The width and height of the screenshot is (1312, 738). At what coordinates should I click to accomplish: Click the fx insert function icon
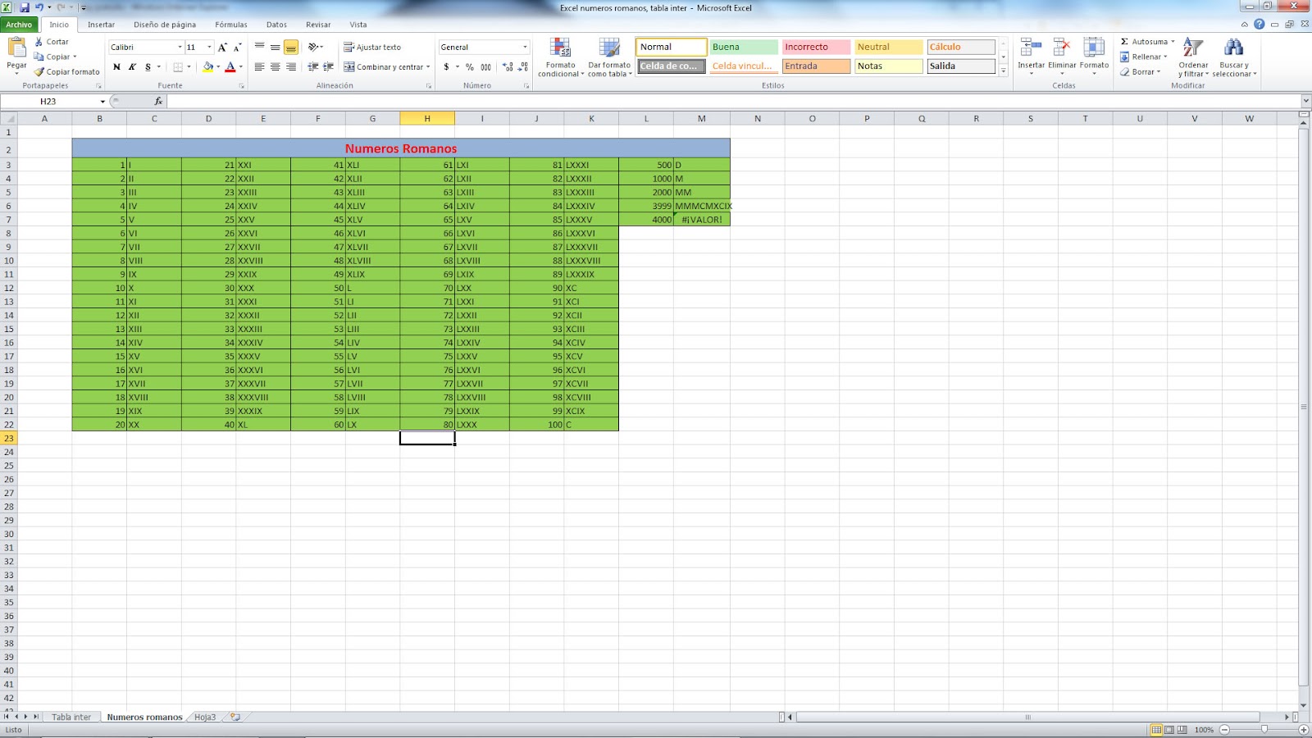[x=158, y=101]
